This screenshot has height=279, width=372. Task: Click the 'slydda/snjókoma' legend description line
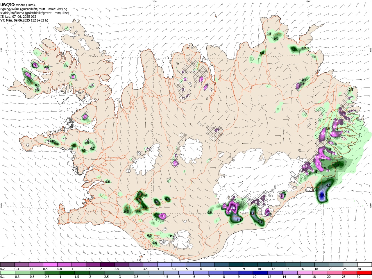click(35, 13)
